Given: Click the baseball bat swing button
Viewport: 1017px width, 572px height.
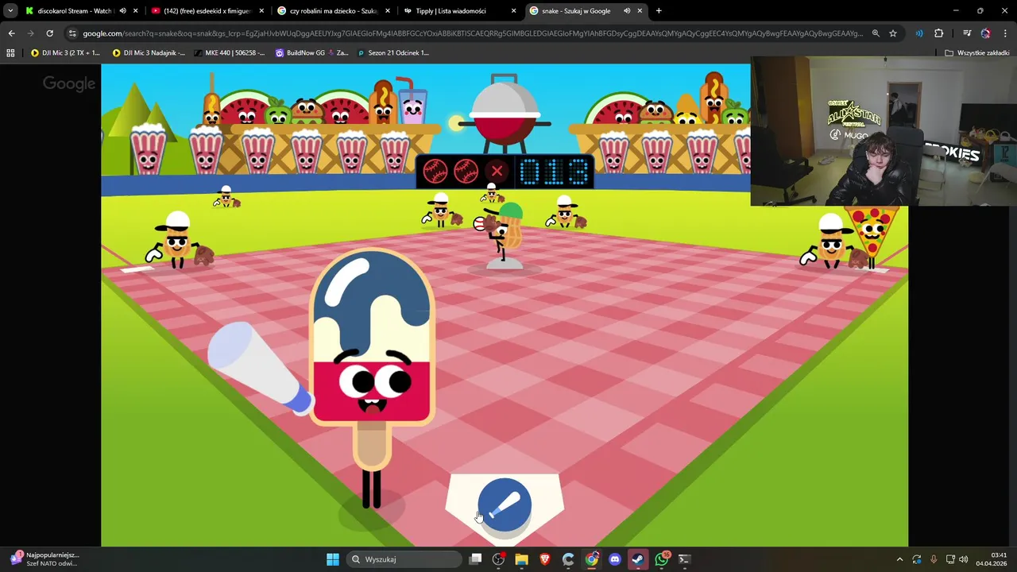Looking at the screenshot, I should pyautogui.click(x=505, y=504).
